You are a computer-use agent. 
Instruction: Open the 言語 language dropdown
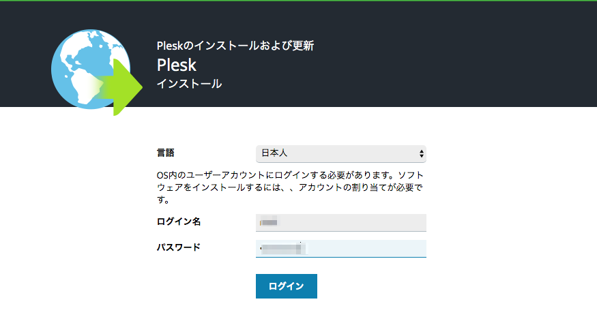click(x=340, y=153)
